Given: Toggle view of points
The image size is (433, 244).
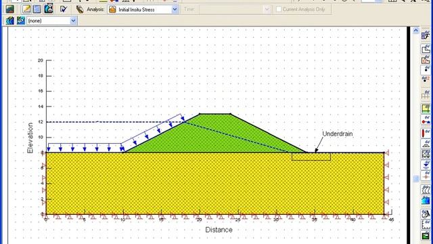Looking at the screenshot, I should tap(426, 70).
